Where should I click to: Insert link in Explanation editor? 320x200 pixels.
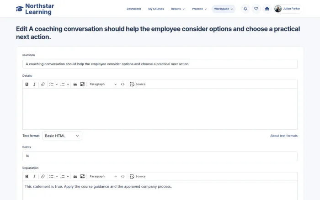tap(43, 177)
